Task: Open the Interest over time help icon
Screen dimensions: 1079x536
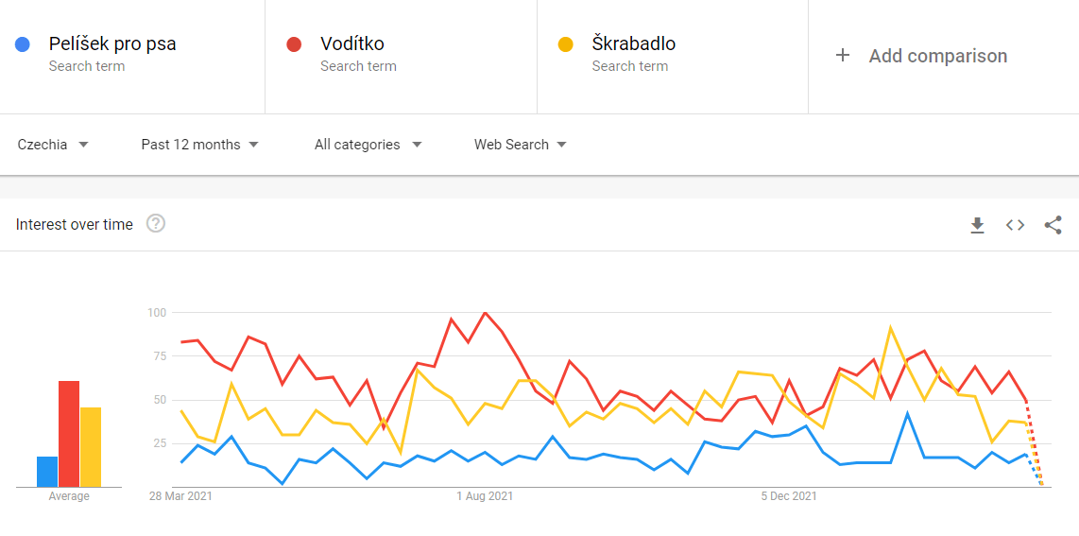Action: pyautogui.click(x=156, y=224)
